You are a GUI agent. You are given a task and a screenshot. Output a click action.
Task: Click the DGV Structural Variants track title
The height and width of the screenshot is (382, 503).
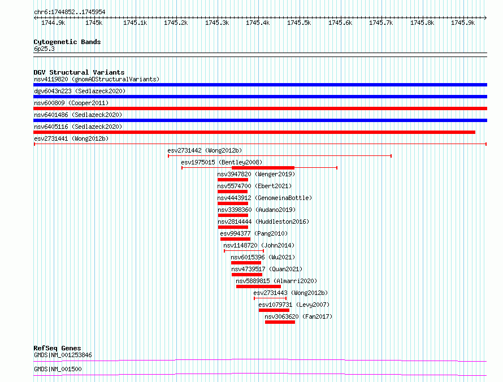(x=79, y=72)
